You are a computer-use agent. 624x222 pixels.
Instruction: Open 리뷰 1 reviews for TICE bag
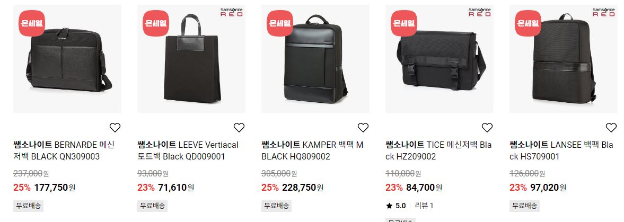pyautogui.click(x=424, y=206)
